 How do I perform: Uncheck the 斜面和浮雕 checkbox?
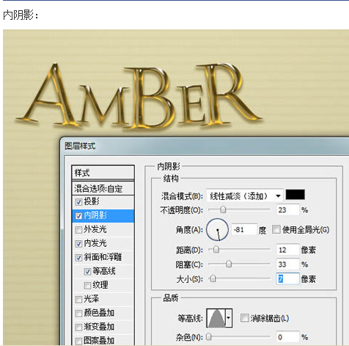78,258
